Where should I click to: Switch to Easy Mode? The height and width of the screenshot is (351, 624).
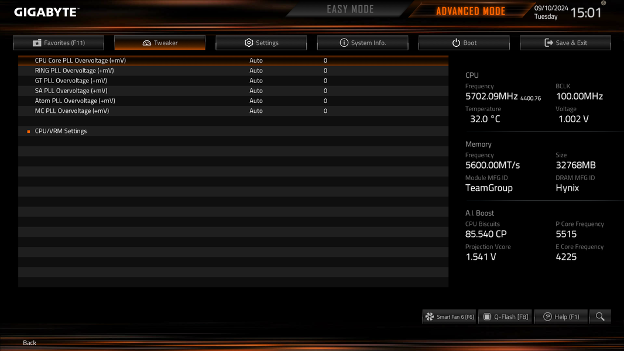click(350, 9)
